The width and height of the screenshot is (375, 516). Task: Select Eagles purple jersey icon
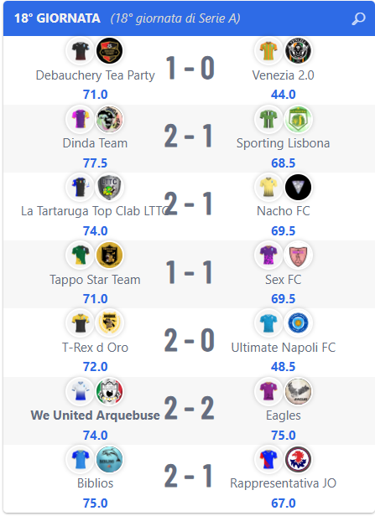[x=268, y=391]
